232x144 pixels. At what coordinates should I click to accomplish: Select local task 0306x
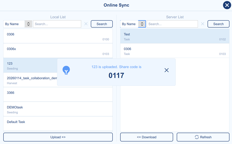point(58,51)
